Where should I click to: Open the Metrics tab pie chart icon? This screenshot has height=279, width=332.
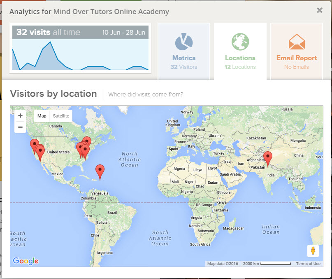point(184,42)
